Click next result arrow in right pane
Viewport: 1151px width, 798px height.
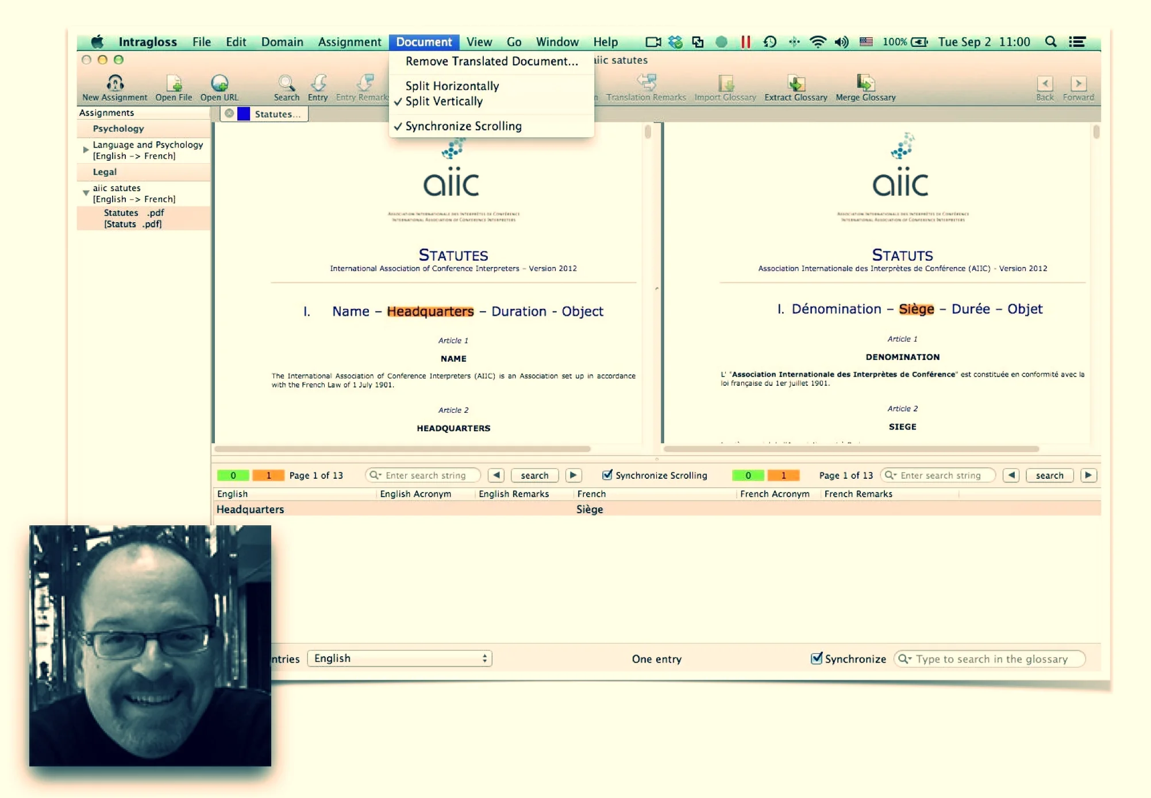point(1088,475)
